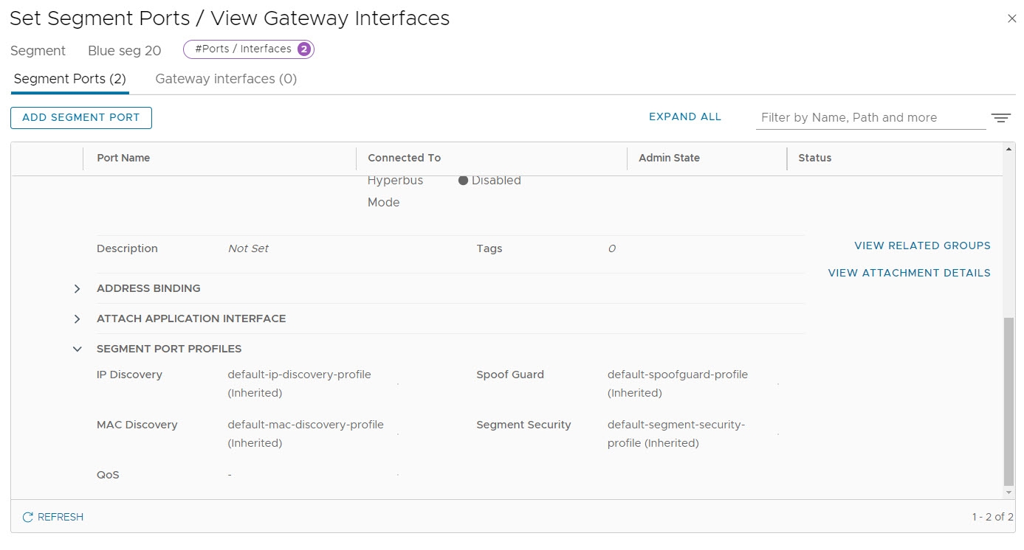Click the Expand All link
This screenshot has width=1024, height=550.
pos(684,117)
